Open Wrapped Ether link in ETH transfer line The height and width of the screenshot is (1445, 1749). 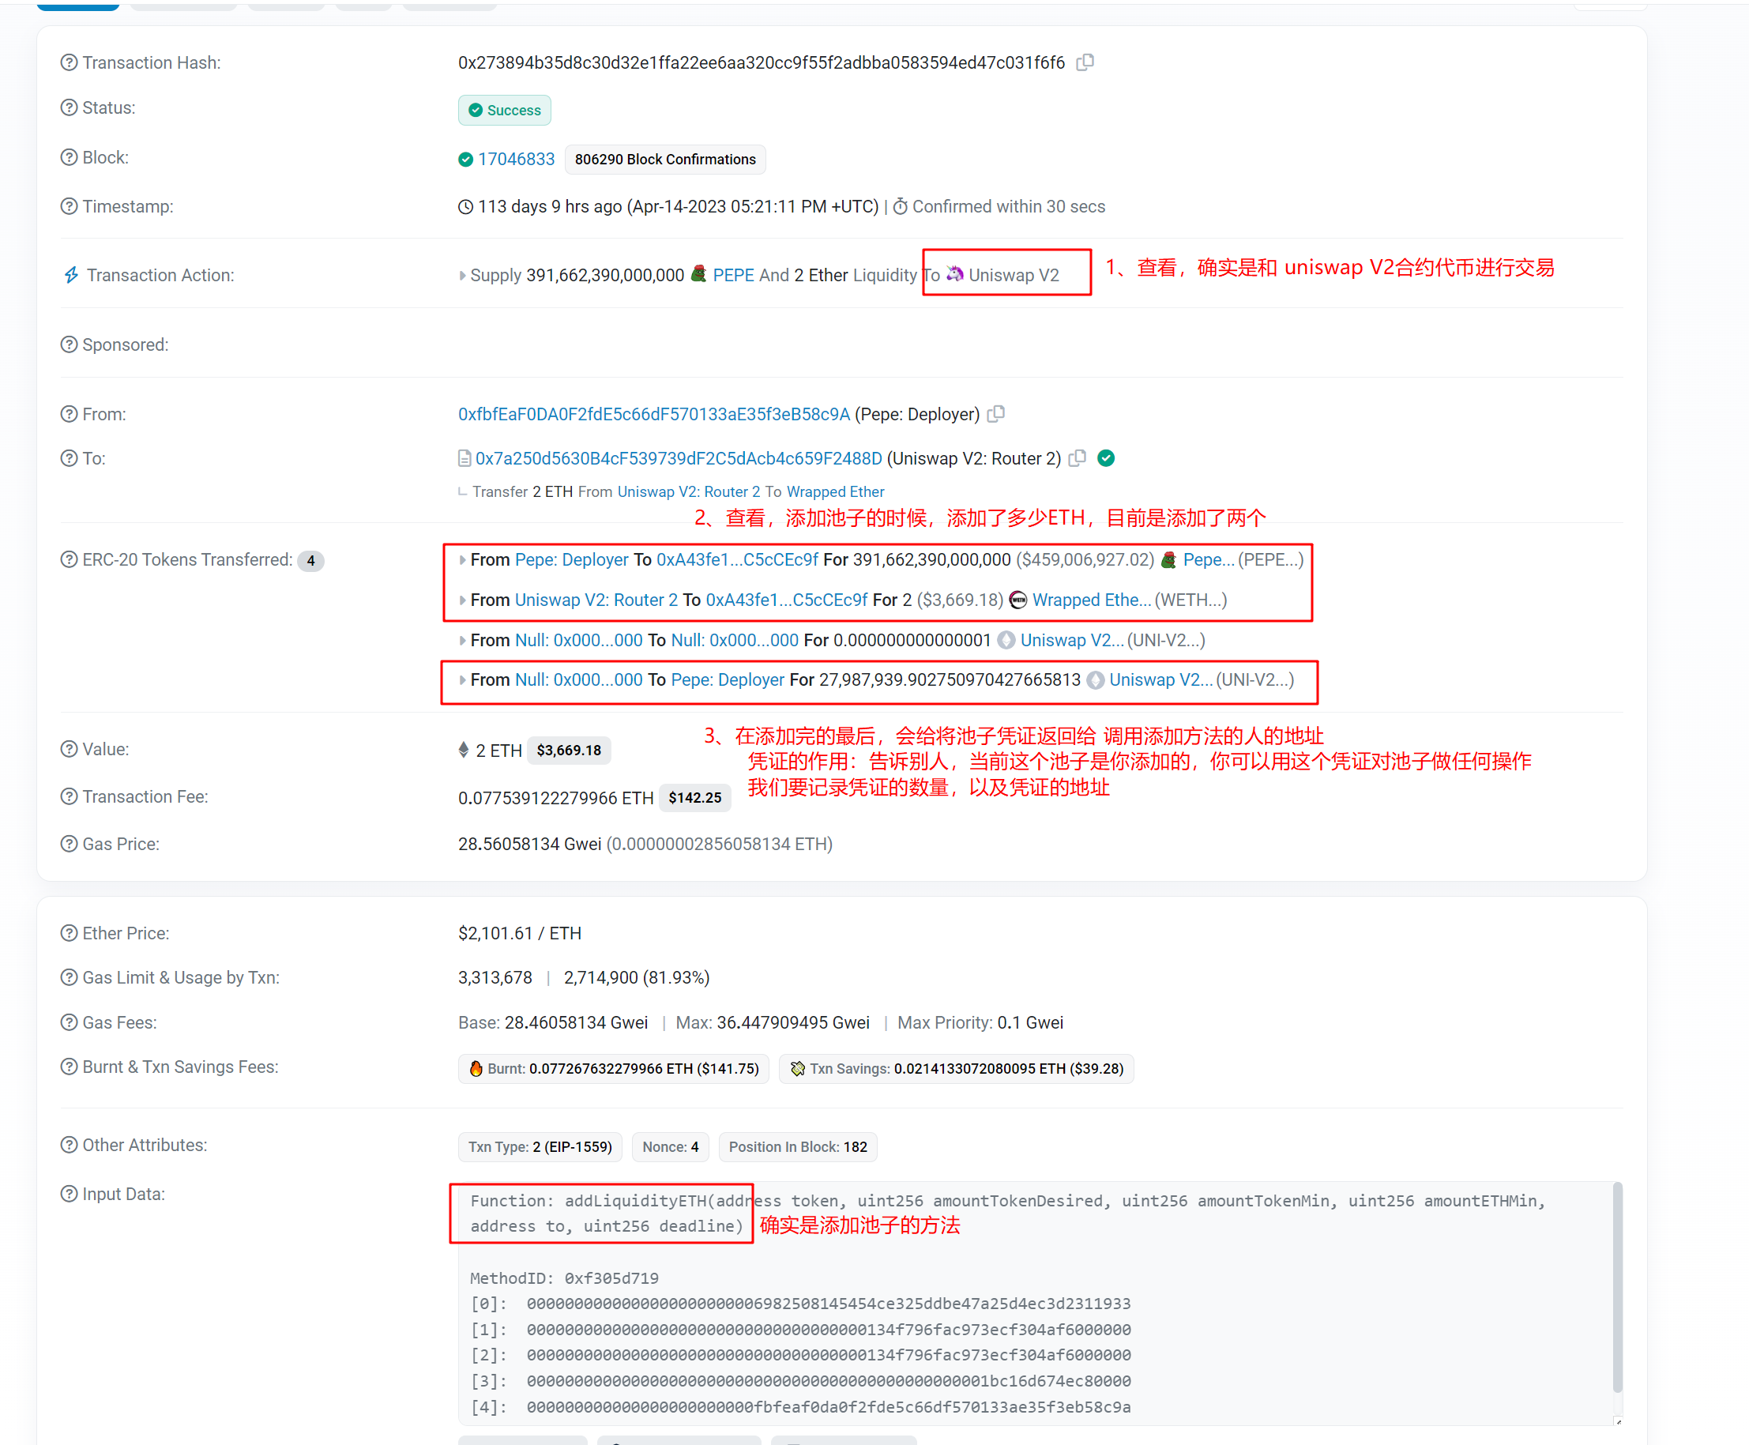click(835, 492)
